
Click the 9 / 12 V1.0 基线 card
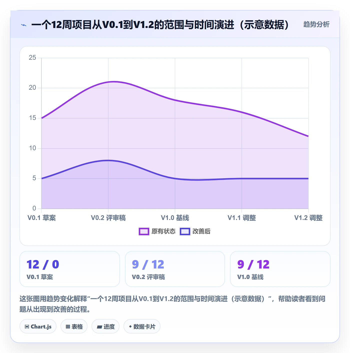(x=280, y=269)
